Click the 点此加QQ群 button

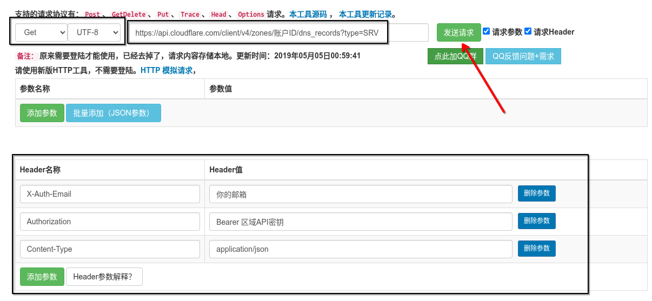[x=455, y=57]
